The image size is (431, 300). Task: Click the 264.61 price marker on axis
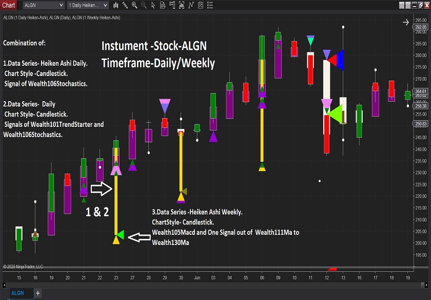tap(421, 91)
